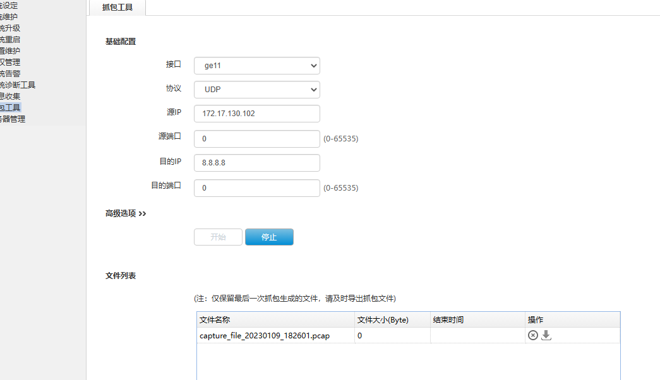This screenshot has width=660, height=380.
Task: Download capture_file_20230109_182601.pcap with the arrow icon
Action: 546,335
